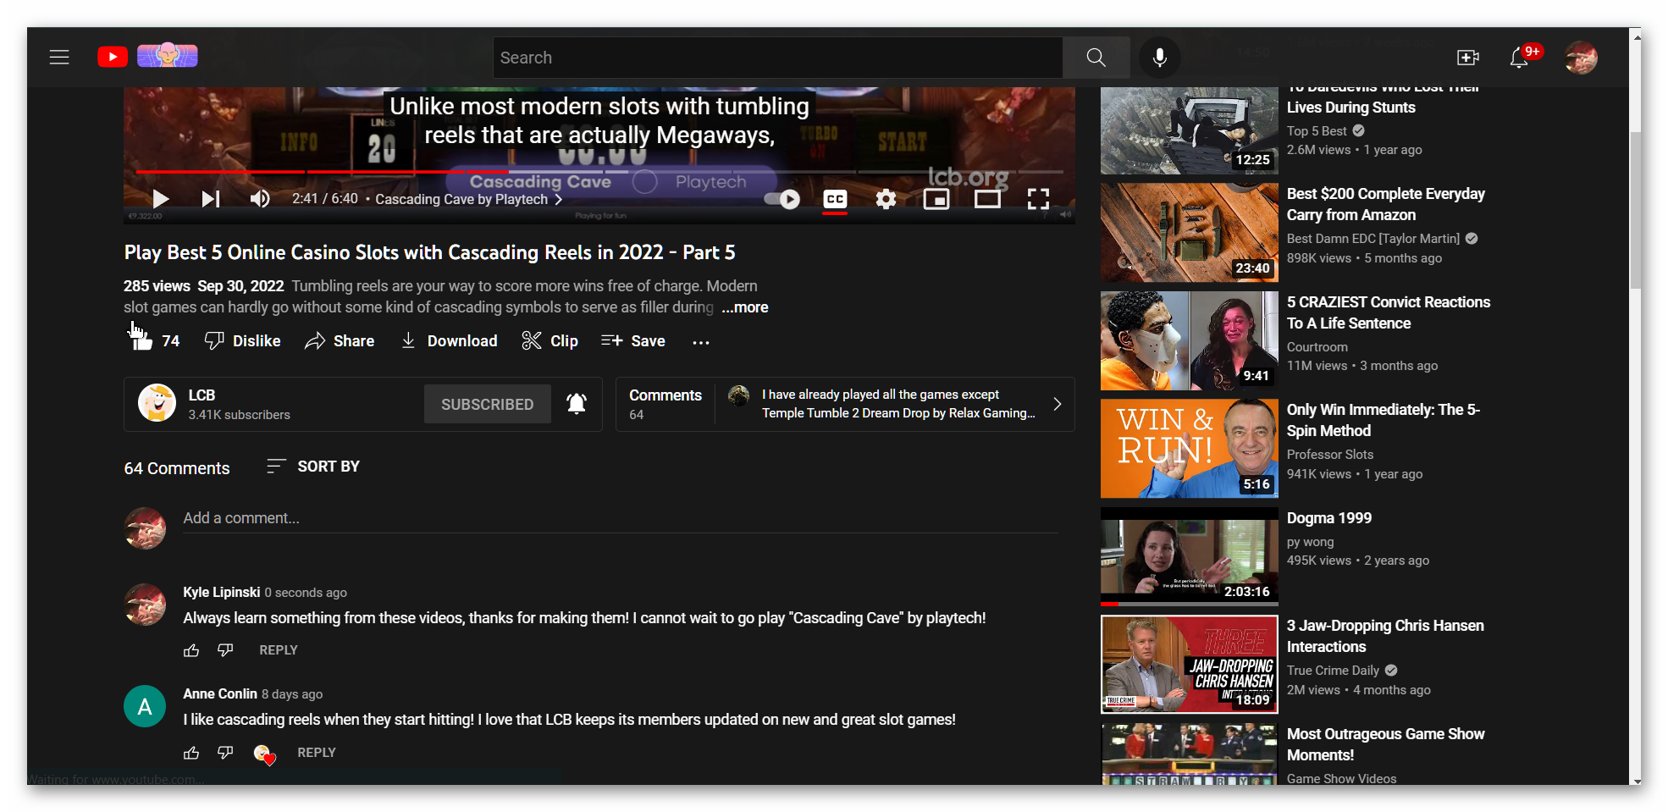Open True Crime Daily channel name

pos(1333,671)
